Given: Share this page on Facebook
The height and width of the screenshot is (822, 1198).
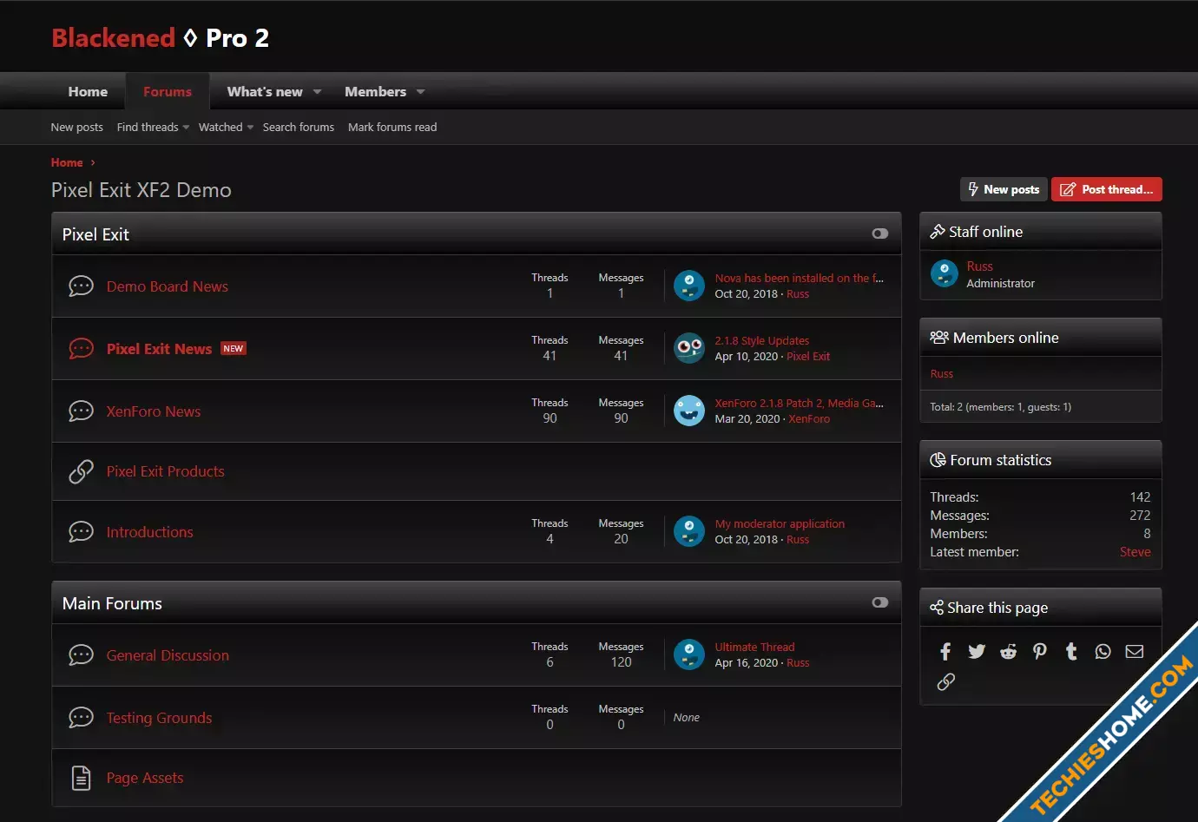Looking at the screenshot, I should 945,651.
